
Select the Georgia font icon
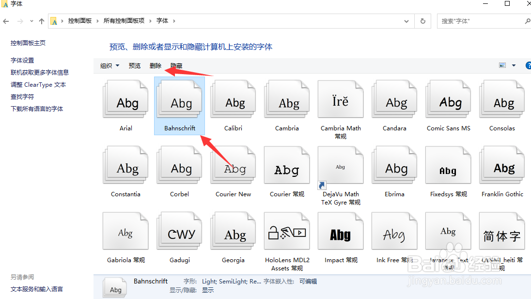click(x=233, y=231)
